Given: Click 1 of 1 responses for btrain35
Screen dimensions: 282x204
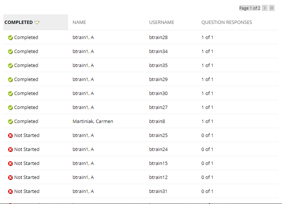Looking at the screenshot, I should coord(207,66).
